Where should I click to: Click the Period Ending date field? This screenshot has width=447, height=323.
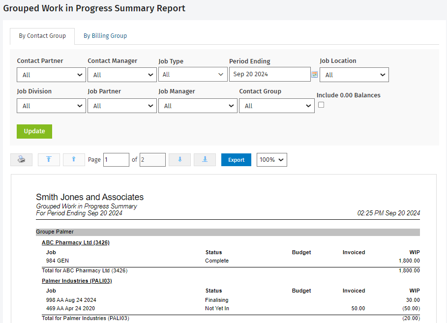[x=269, y=74]
